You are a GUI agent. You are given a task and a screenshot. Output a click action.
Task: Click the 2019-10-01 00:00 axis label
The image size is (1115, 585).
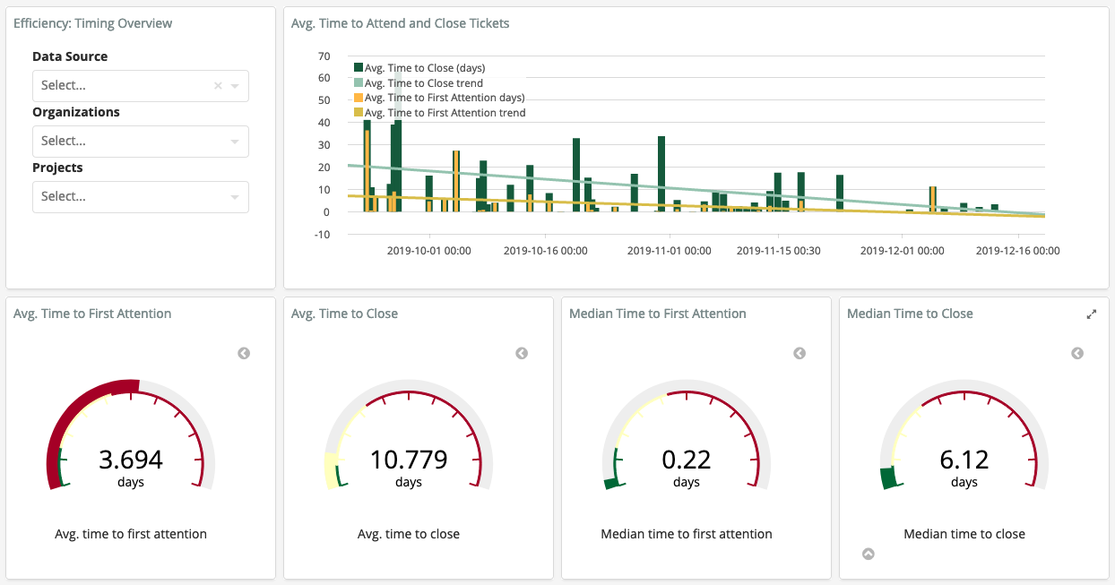(429, 251)
